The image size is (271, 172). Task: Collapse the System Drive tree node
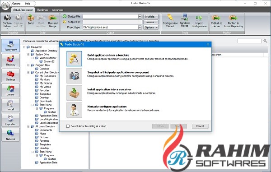tap(28, 54)
